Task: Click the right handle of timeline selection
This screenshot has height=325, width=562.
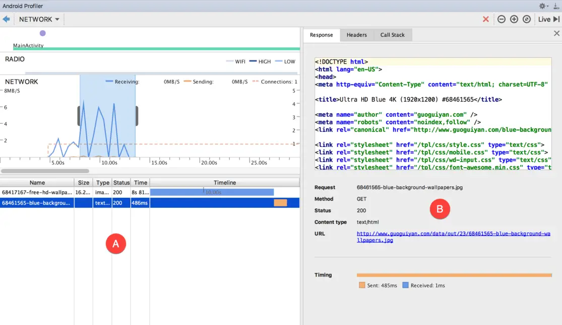Action: click(137, 116)
